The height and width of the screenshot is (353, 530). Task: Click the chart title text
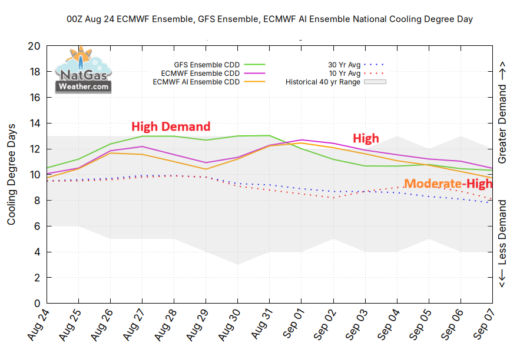(269, 19)
